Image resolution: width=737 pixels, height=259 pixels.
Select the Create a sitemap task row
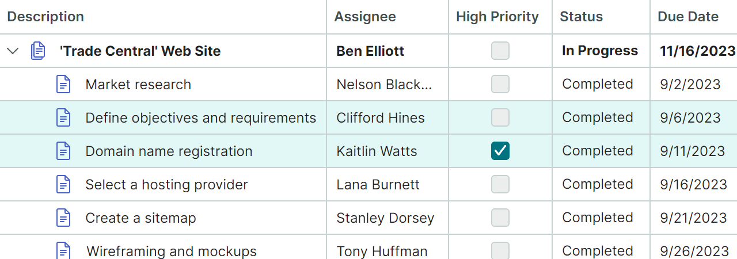[140, 218]
